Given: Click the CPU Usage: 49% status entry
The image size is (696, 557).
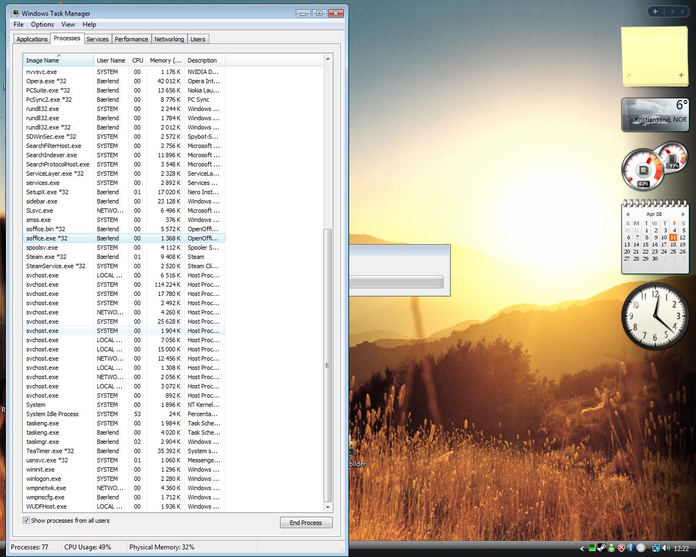Looking at the screenshot, I should 88,547.
